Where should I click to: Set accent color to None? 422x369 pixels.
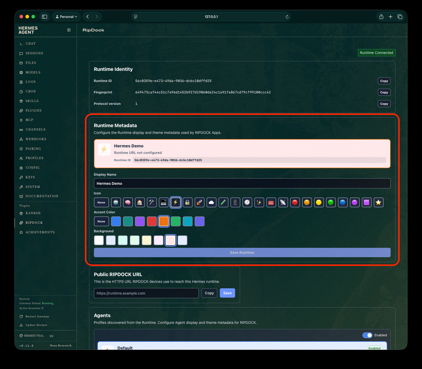click(101, 222)
